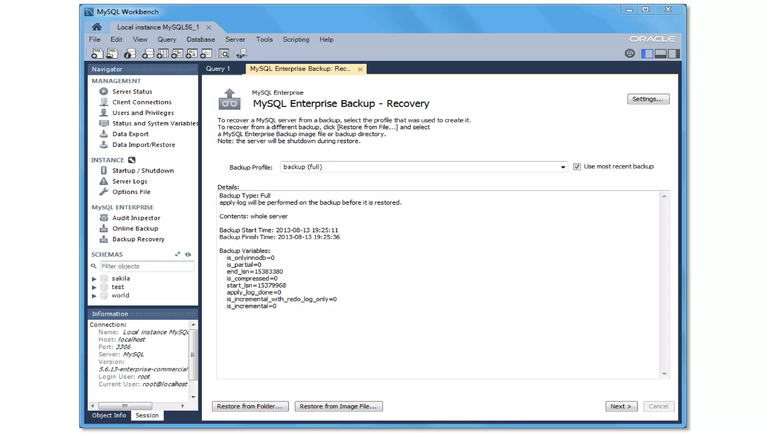Create a new function toolbar icon
The image size is (770, 433).
[206, 53]
